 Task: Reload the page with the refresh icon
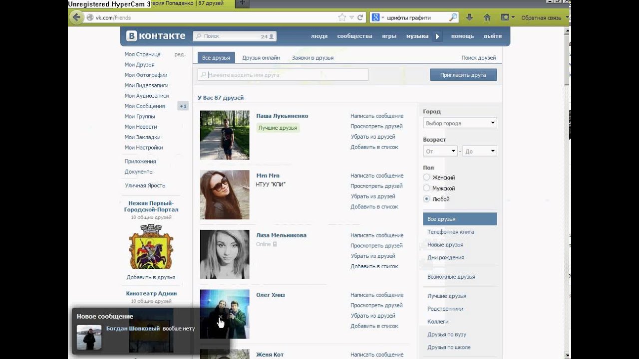(360, 17)
